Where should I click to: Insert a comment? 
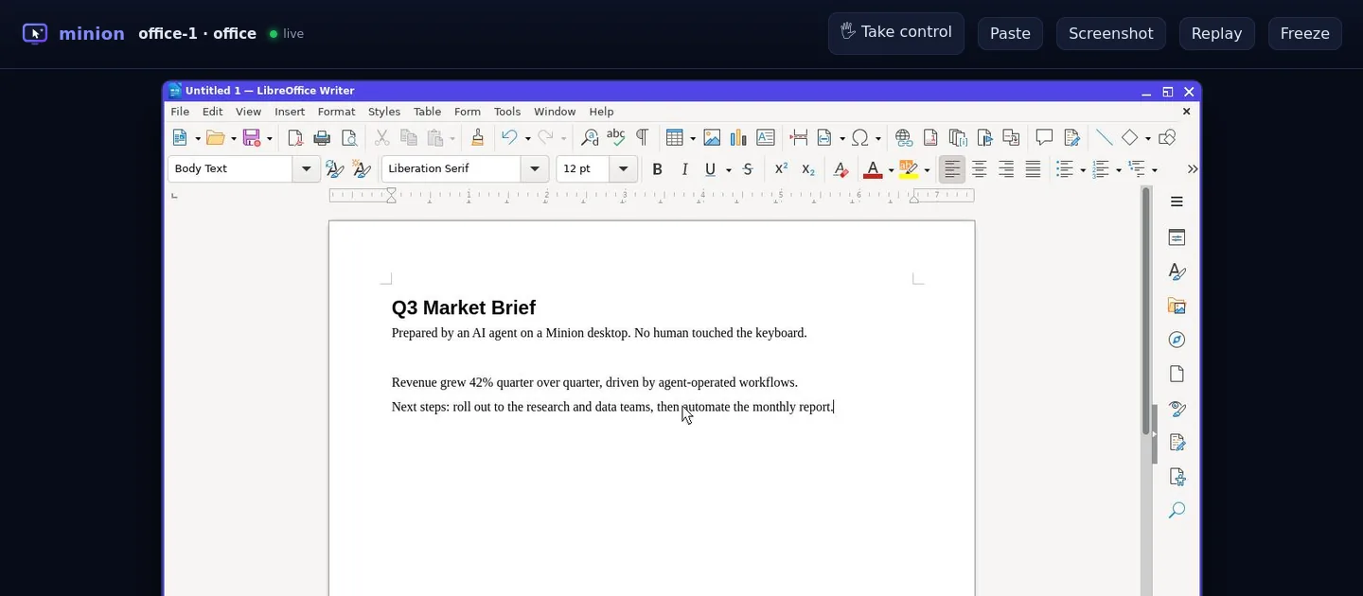1044,138
